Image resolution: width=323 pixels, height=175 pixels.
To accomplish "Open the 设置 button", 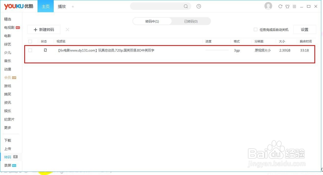I will pyautogui.click(x=305, y=29).
